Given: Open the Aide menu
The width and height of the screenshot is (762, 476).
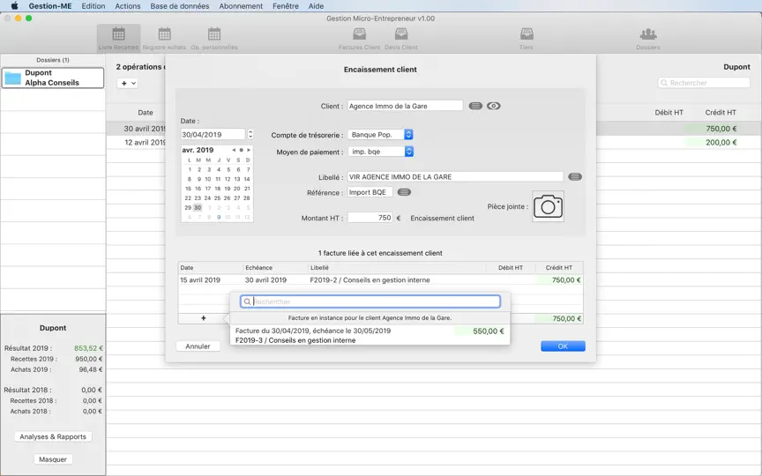Looking at the screenshot, I should [x=316, y=6].
